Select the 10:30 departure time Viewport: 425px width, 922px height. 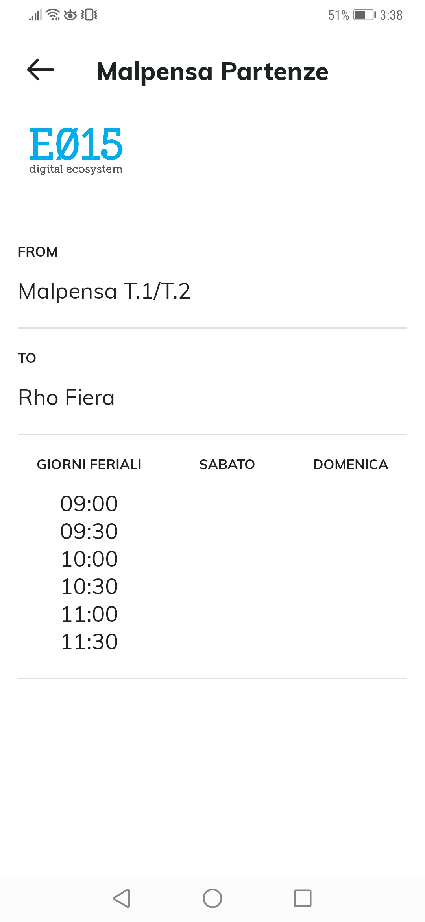point(89,586)
